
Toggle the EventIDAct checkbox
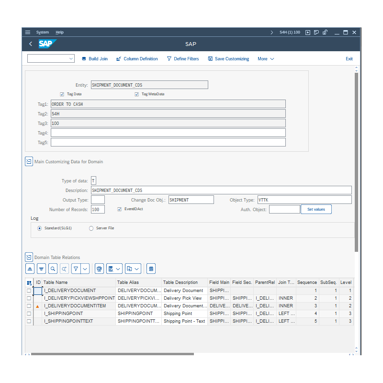pyautogui.click(x=119, y=209)
